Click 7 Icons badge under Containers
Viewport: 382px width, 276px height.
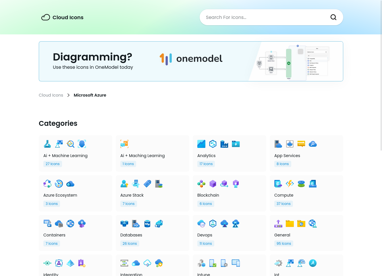tap(52, 244)
